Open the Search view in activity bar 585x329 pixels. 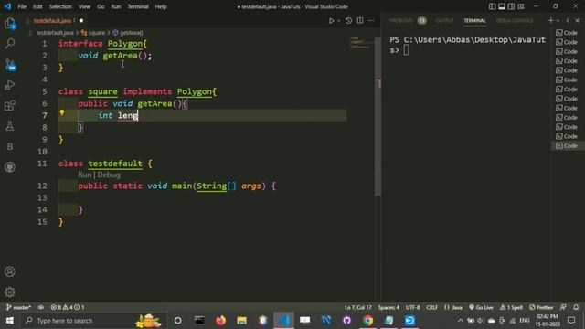tap(10, 44)
